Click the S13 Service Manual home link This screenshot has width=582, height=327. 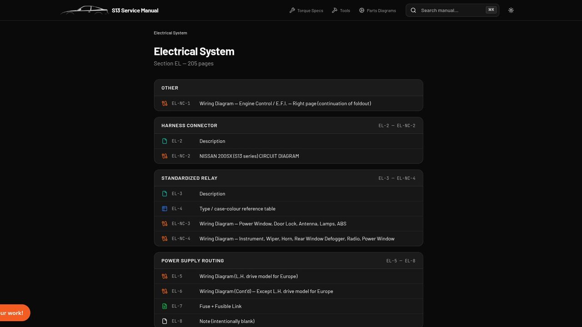pos(135,10)
